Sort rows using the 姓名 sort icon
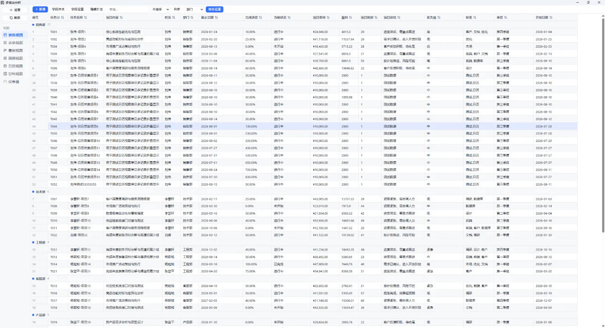Screen dimensions: 605x328 coord(174,17)
